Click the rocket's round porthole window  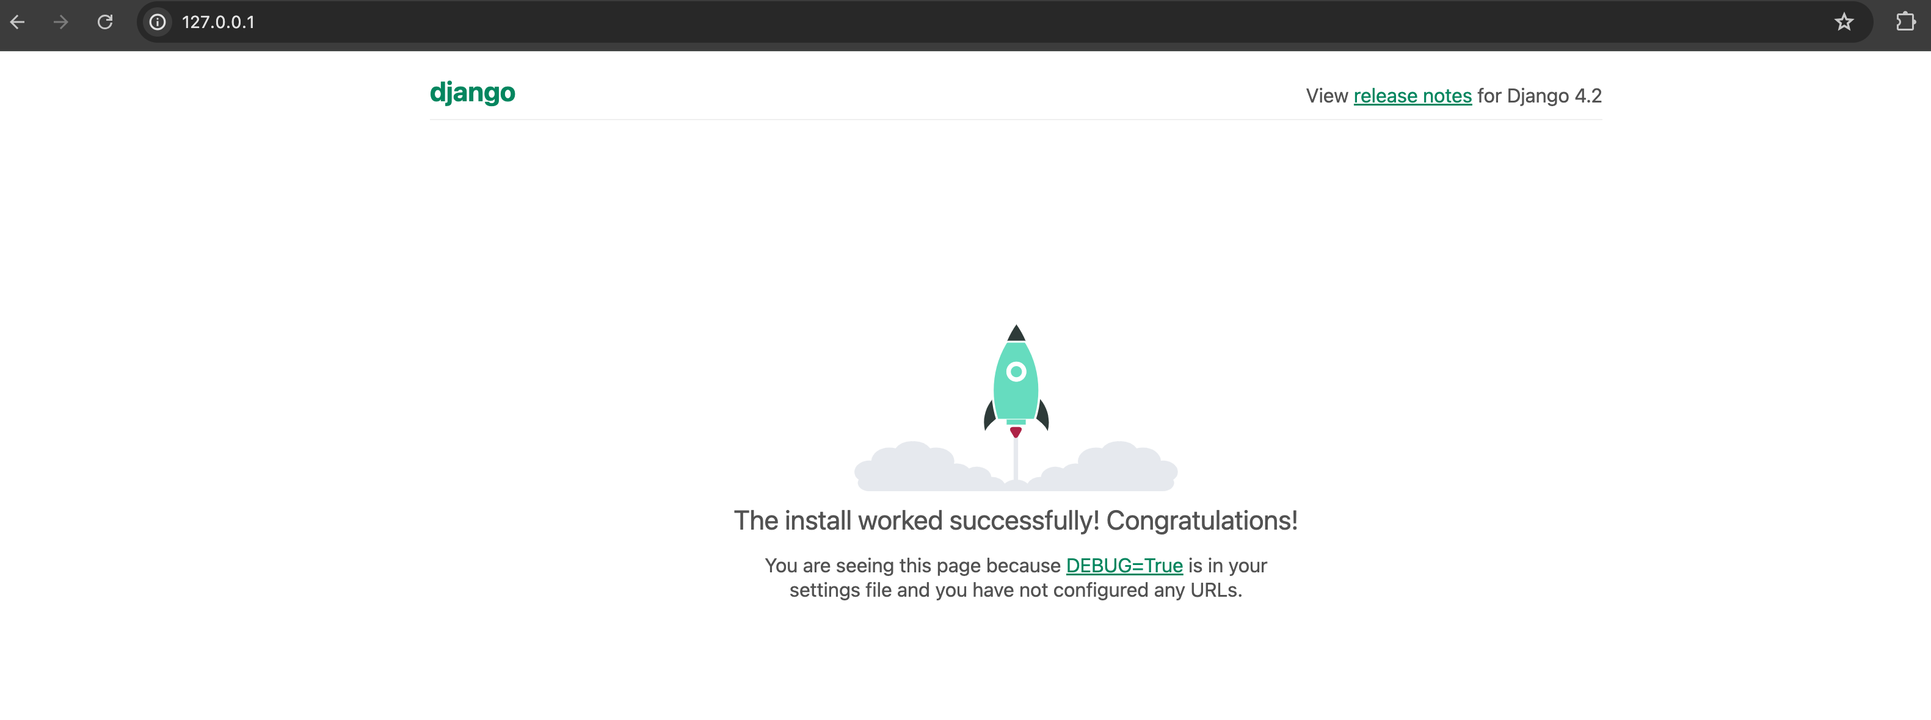[1016, 372]
